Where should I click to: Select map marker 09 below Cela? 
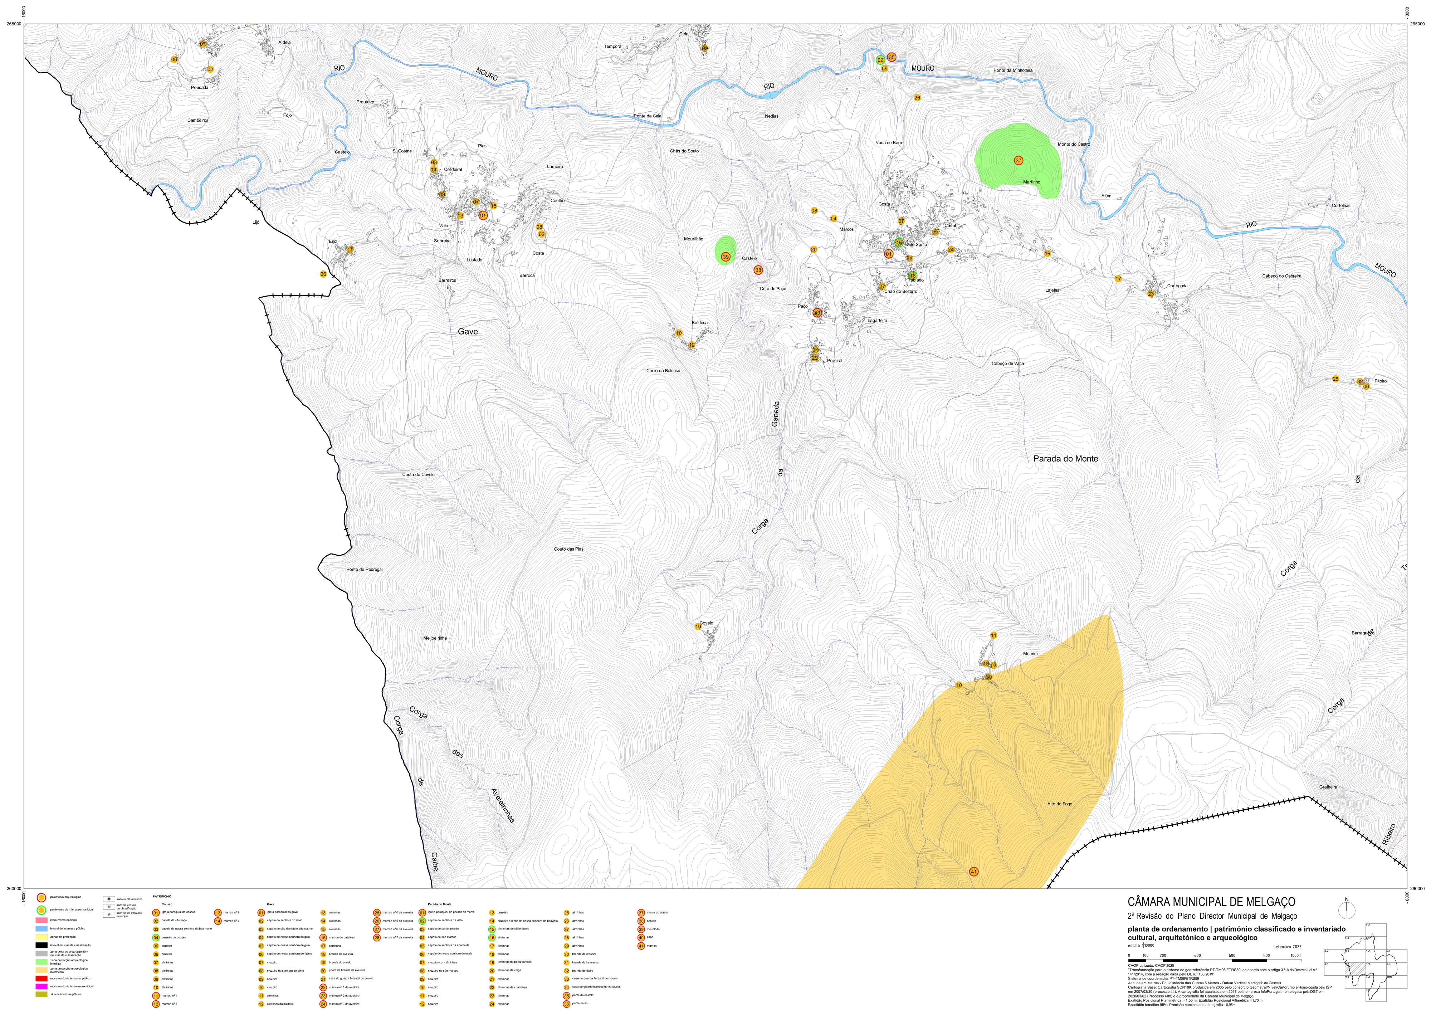click(705, 48)
